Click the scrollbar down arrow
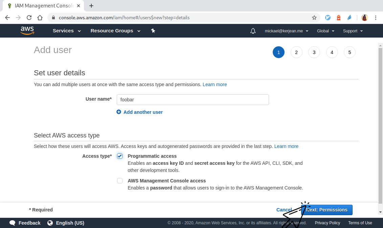The height and width of the screenshot is (228, 383). pos(380,212)
